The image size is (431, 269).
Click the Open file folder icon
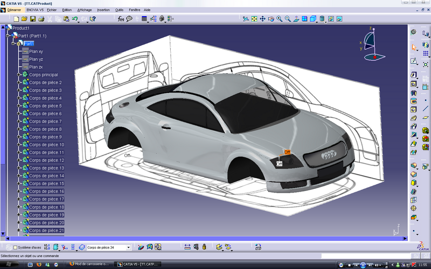coord(24,19)
